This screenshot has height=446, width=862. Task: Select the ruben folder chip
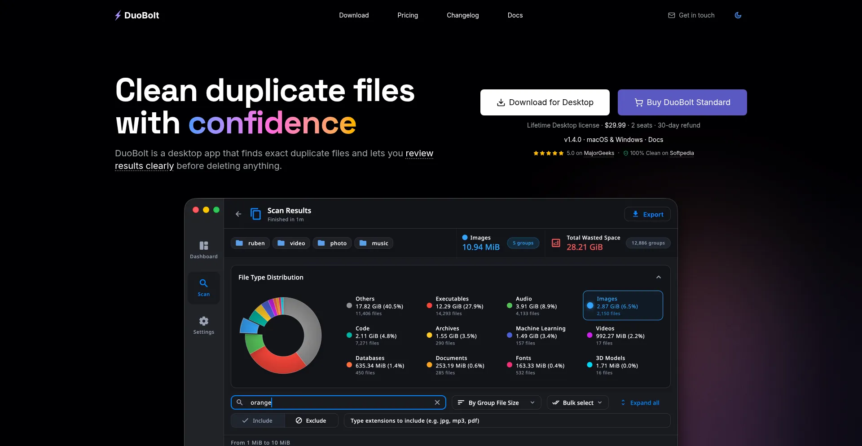click(x=250, y=243)
